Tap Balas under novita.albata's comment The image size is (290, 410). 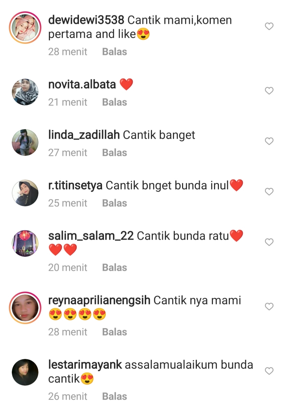pyautogui.click(x=114, y=102)
